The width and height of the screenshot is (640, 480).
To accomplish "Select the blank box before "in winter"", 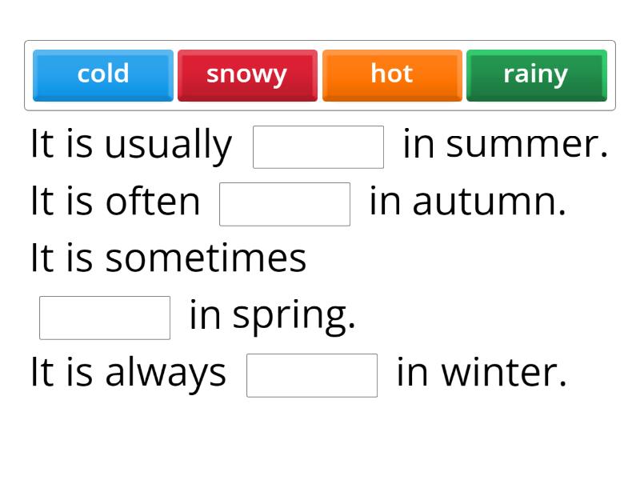I will click(312, 375).
